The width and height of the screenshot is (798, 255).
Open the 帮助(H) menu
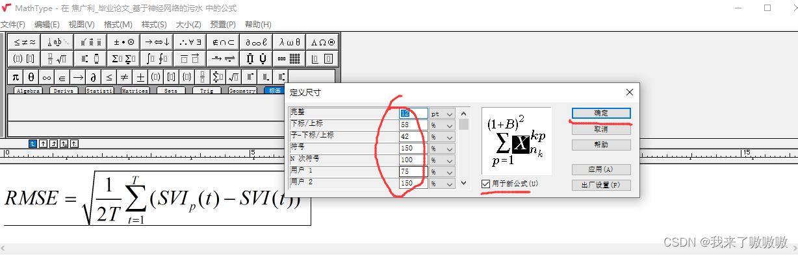point(258,25)
